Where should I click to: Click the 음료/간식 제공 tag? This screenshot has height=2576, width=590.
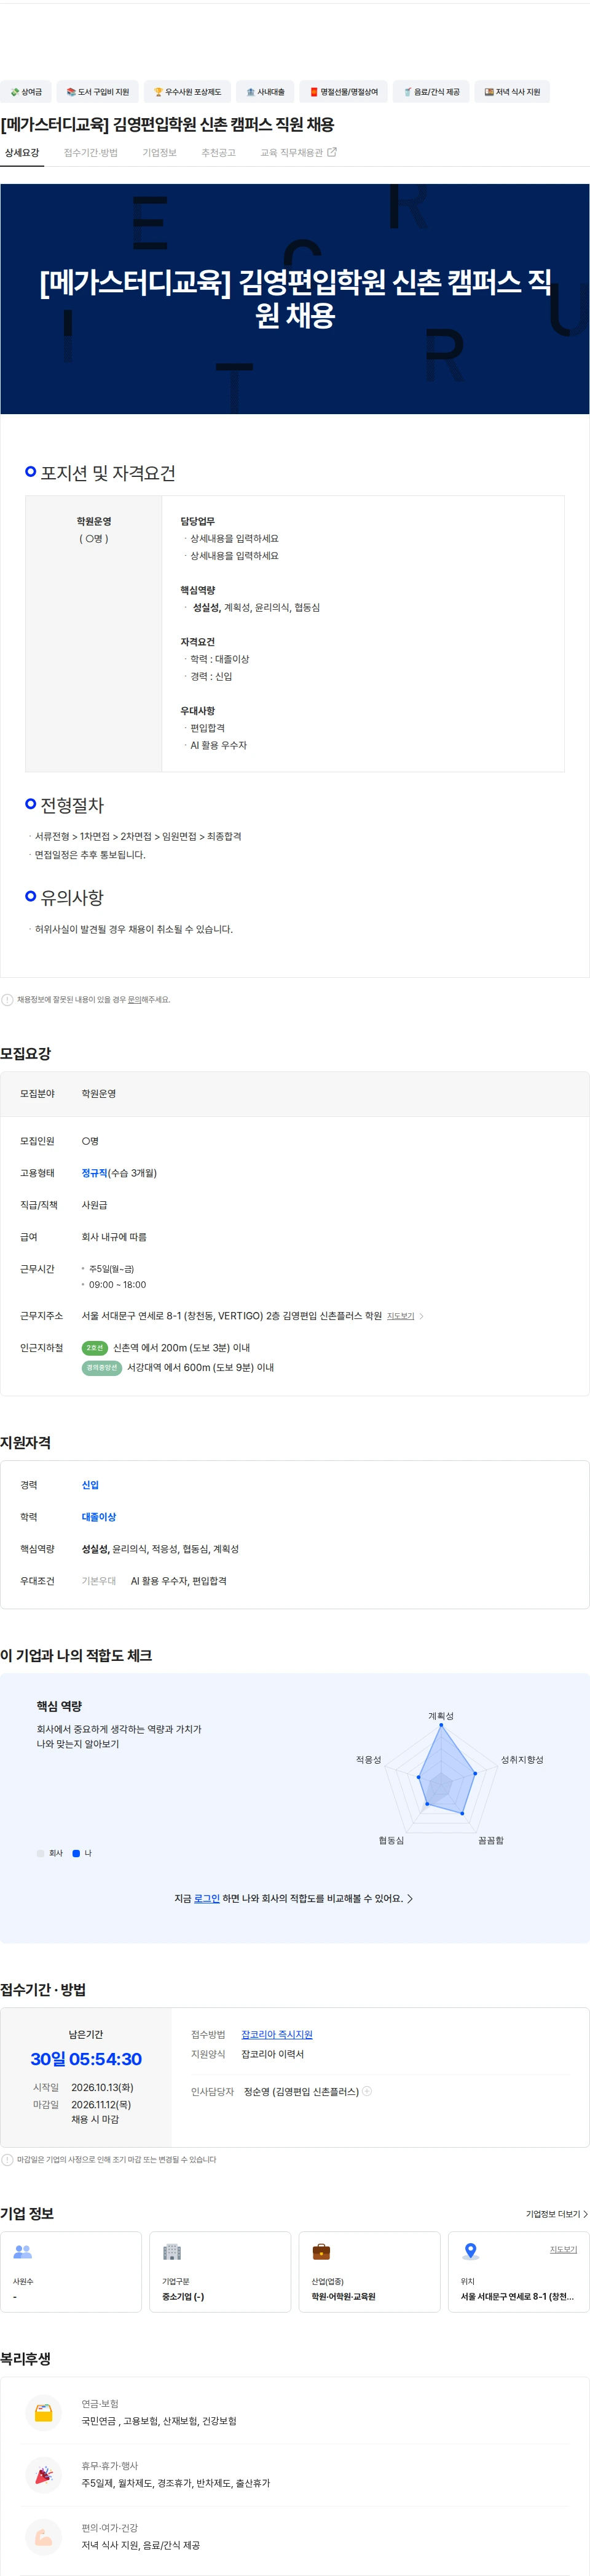pyautogui.click(x=430, y=92)
